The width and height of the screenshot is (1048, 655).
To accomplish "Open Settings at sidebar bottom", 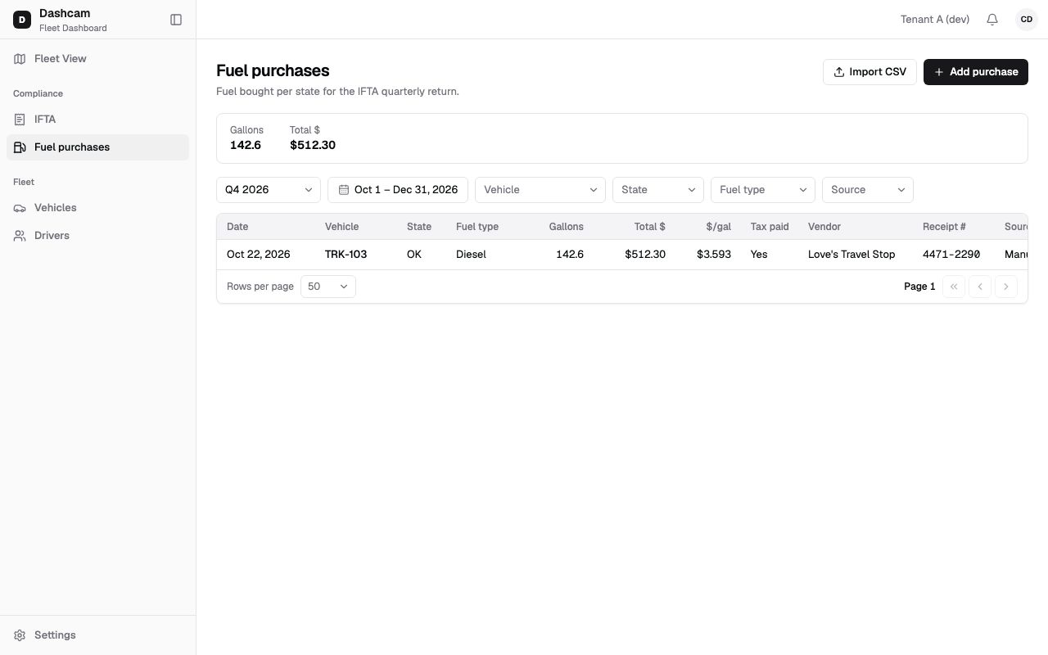I will pyautogui.click(x=98, y=635).
